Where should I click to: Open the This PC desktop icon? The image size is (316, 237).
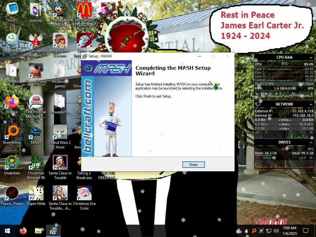pos(12,12)
